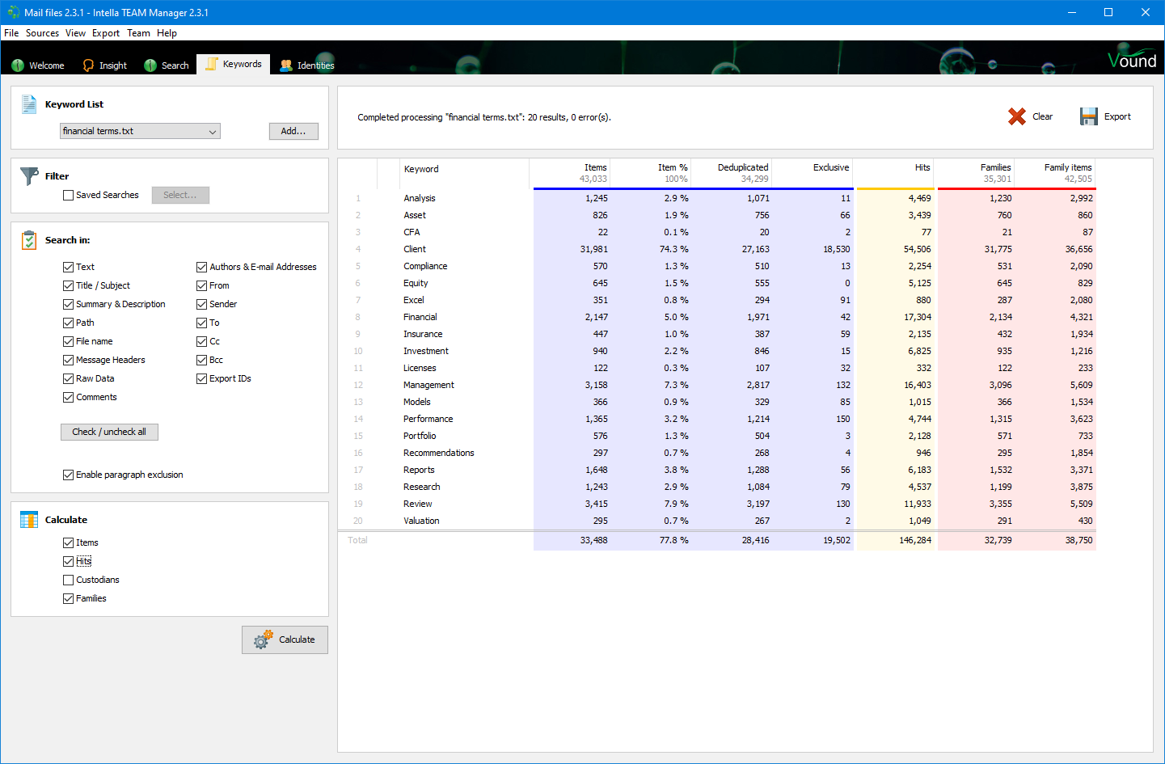The image size is (1165, 764).
Task: Open the Team menu
Action: coord(138,33)
